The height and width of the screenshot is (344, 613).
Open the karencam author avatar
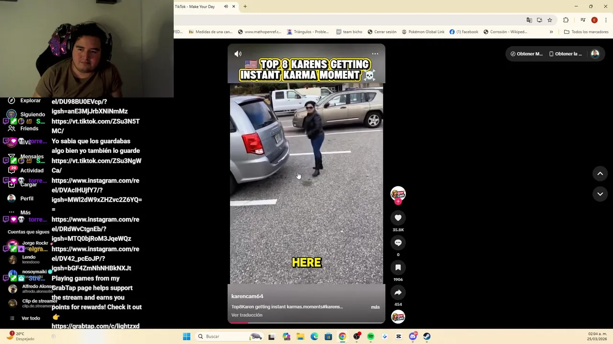(x=398, y=193)
